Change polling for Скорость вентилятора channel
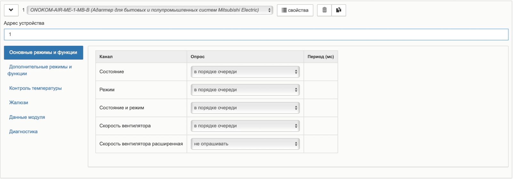This screenshot has height=179, width=513. click(x=245, y=126)
